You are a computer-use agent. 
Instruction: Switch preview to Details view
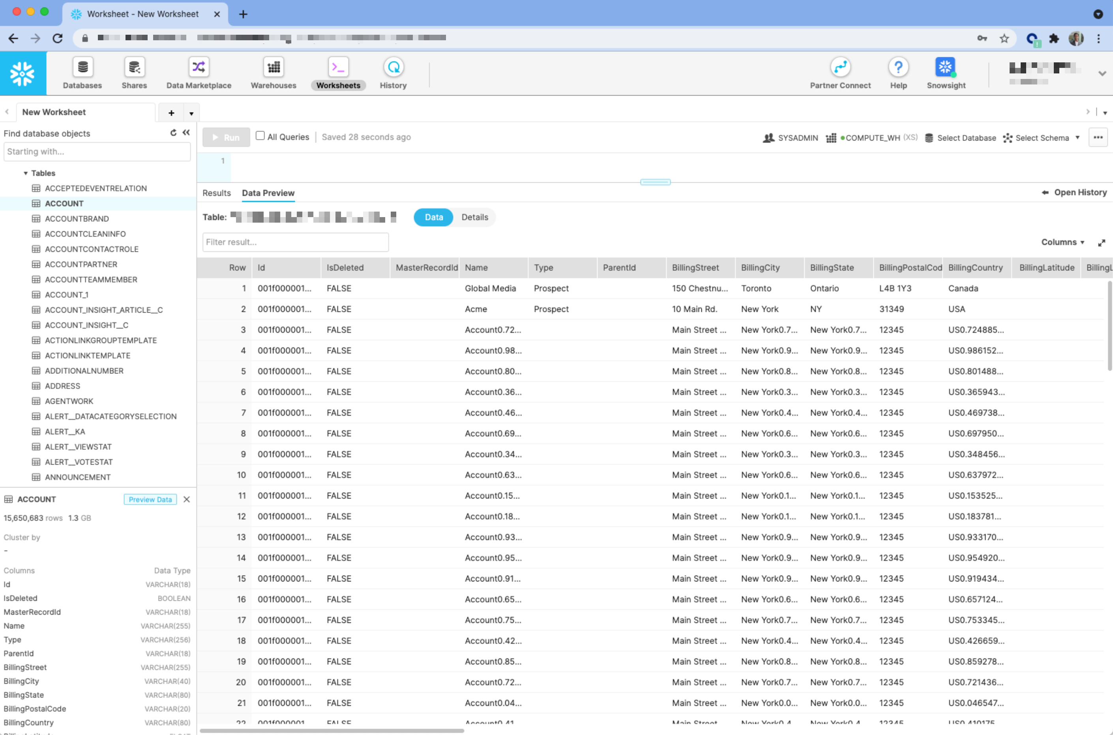(474, 217)
